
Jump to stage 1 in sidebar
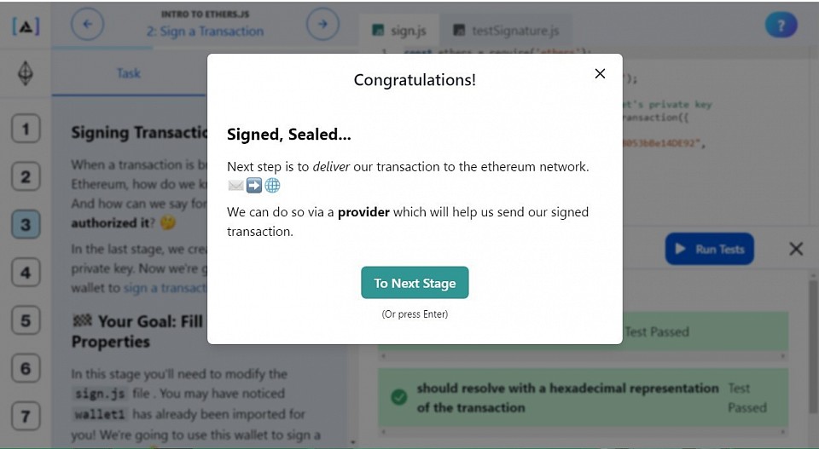(x=26, y=129)
